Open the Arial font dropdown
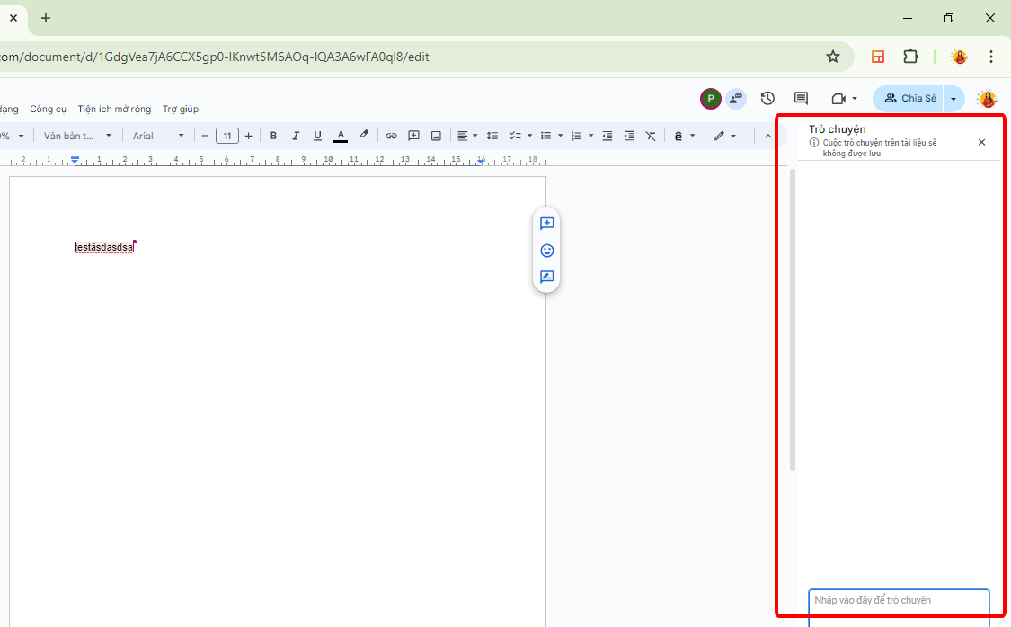The image size is (1011, 627). (x=158, y=136)
